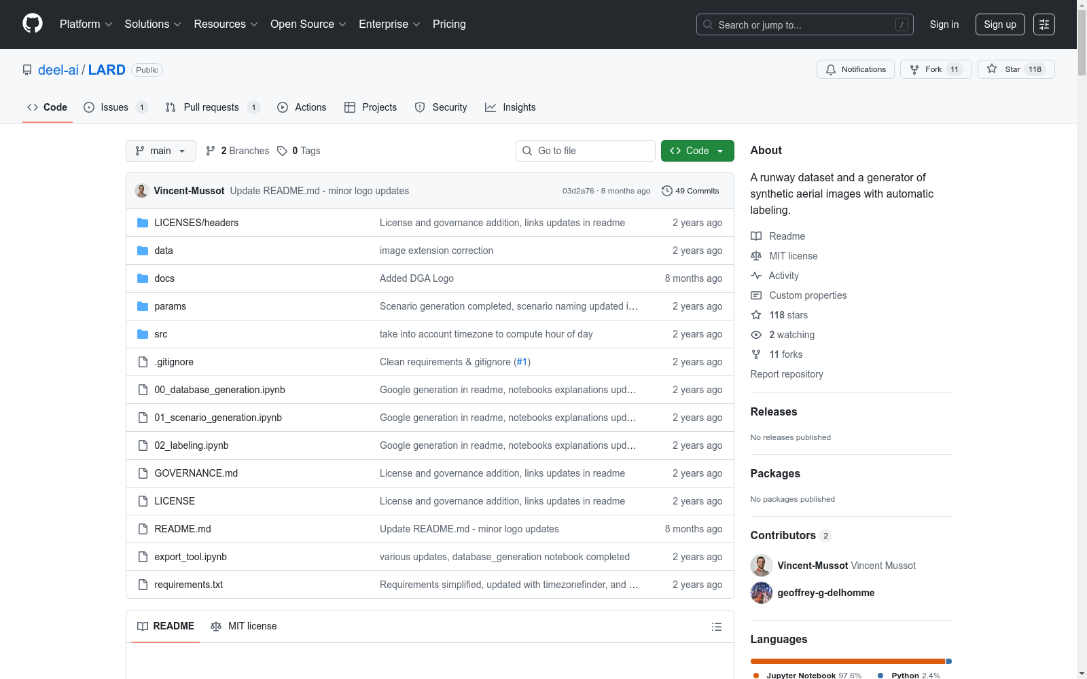Click the GitHub logo icon
The height and width of the screenshot is (679, 1087).
tap(33, 24)
